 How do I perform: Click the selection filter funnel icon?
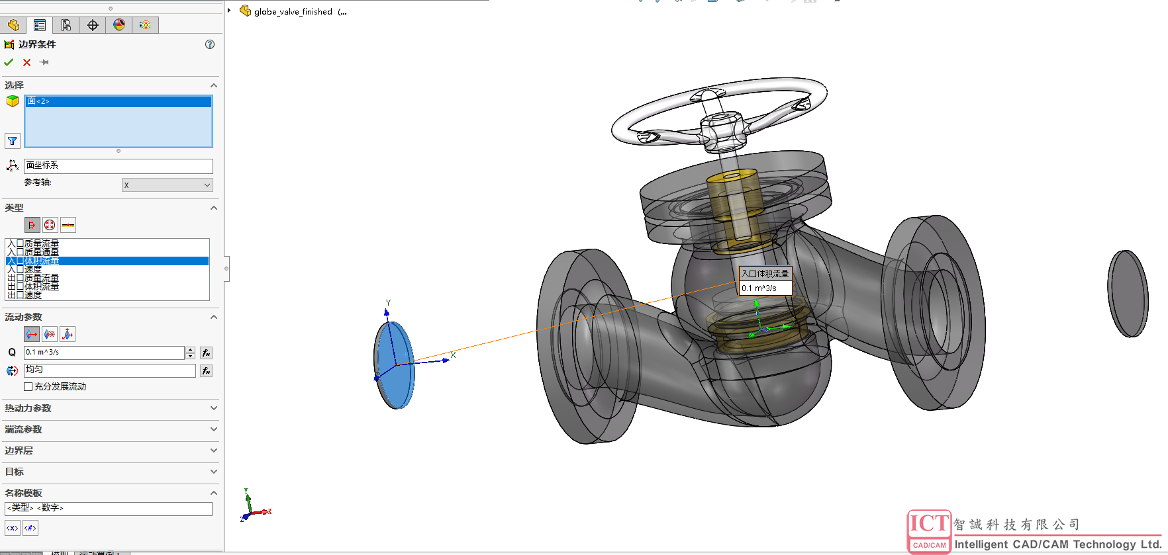pos(13,140)
